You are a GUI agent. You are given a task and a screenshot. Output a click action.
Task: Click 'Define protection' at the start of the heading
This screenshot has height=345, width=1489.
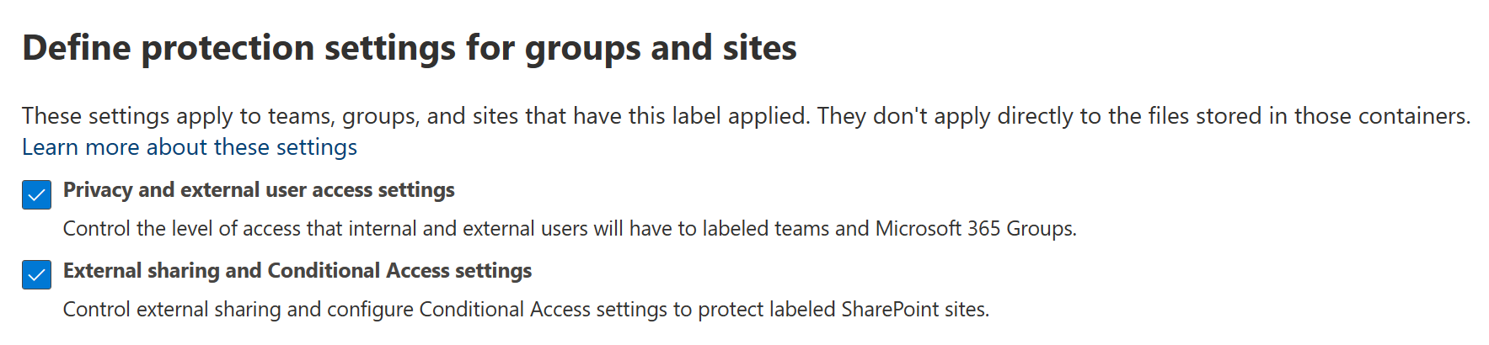tap(169, 48)
